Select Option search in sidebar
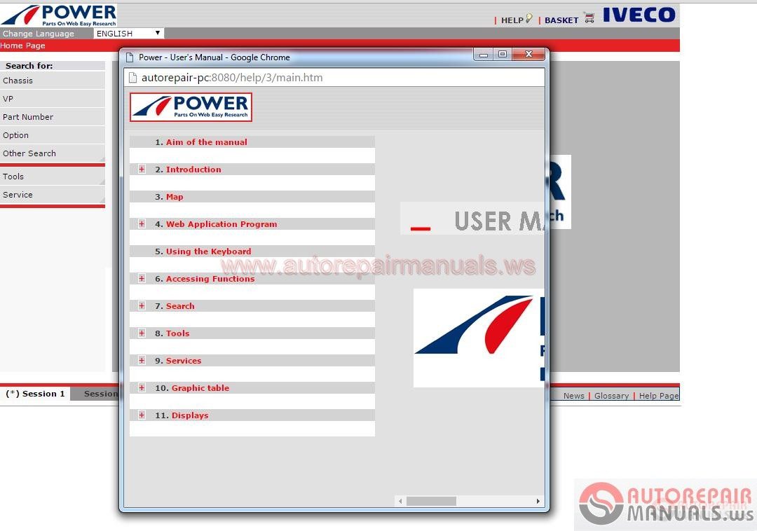Image resolution: width=757 pixels, height=531 pixels. tap(52, 135)
